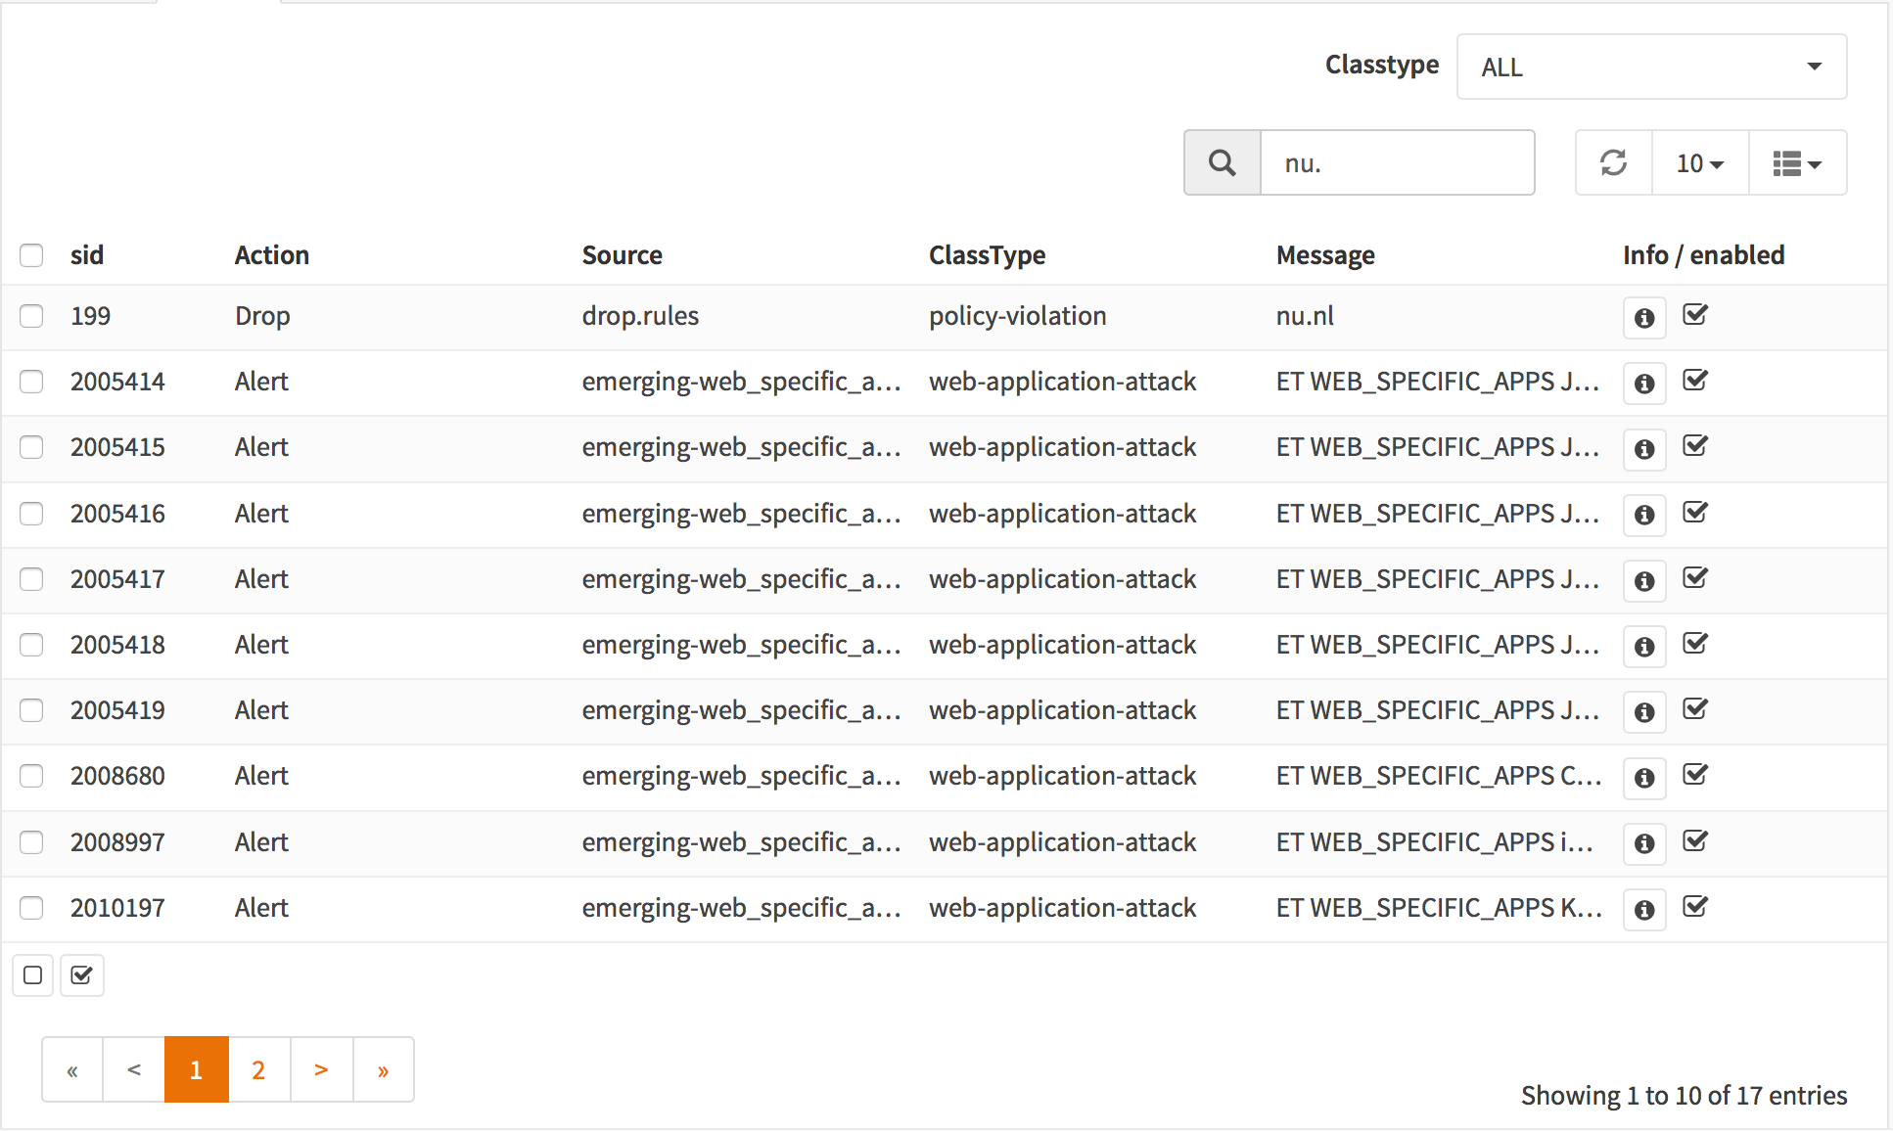Check the select-all header checkbox

(x=31, y=255)
